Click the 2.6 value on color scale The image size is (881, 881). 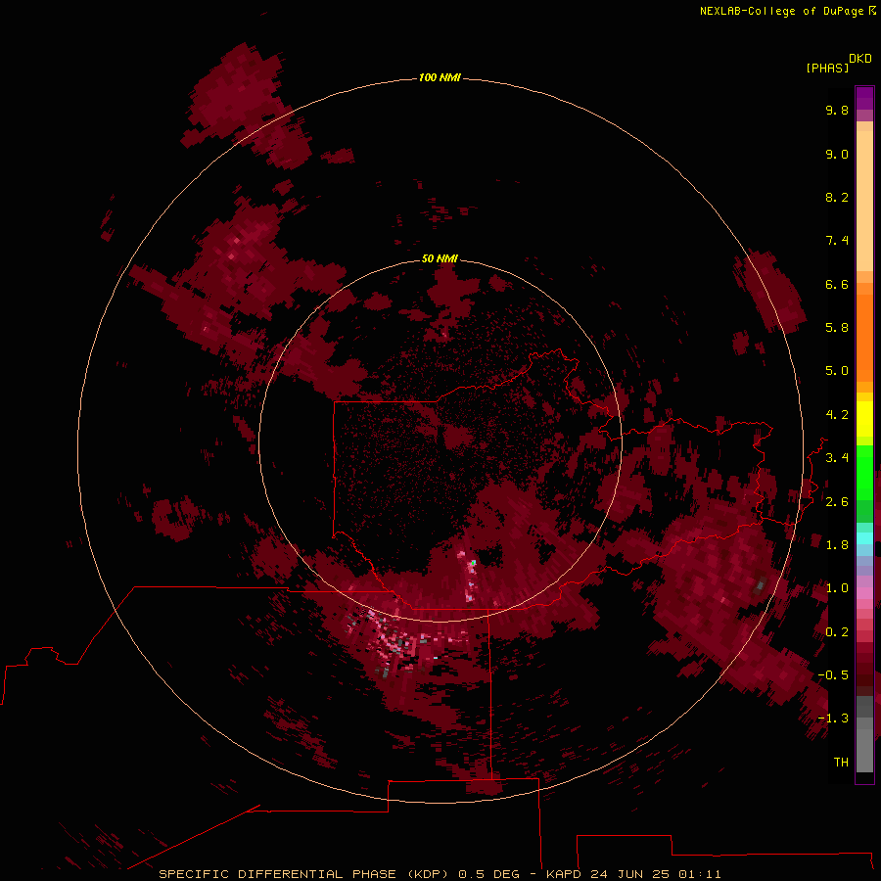(x=837, y=502)
